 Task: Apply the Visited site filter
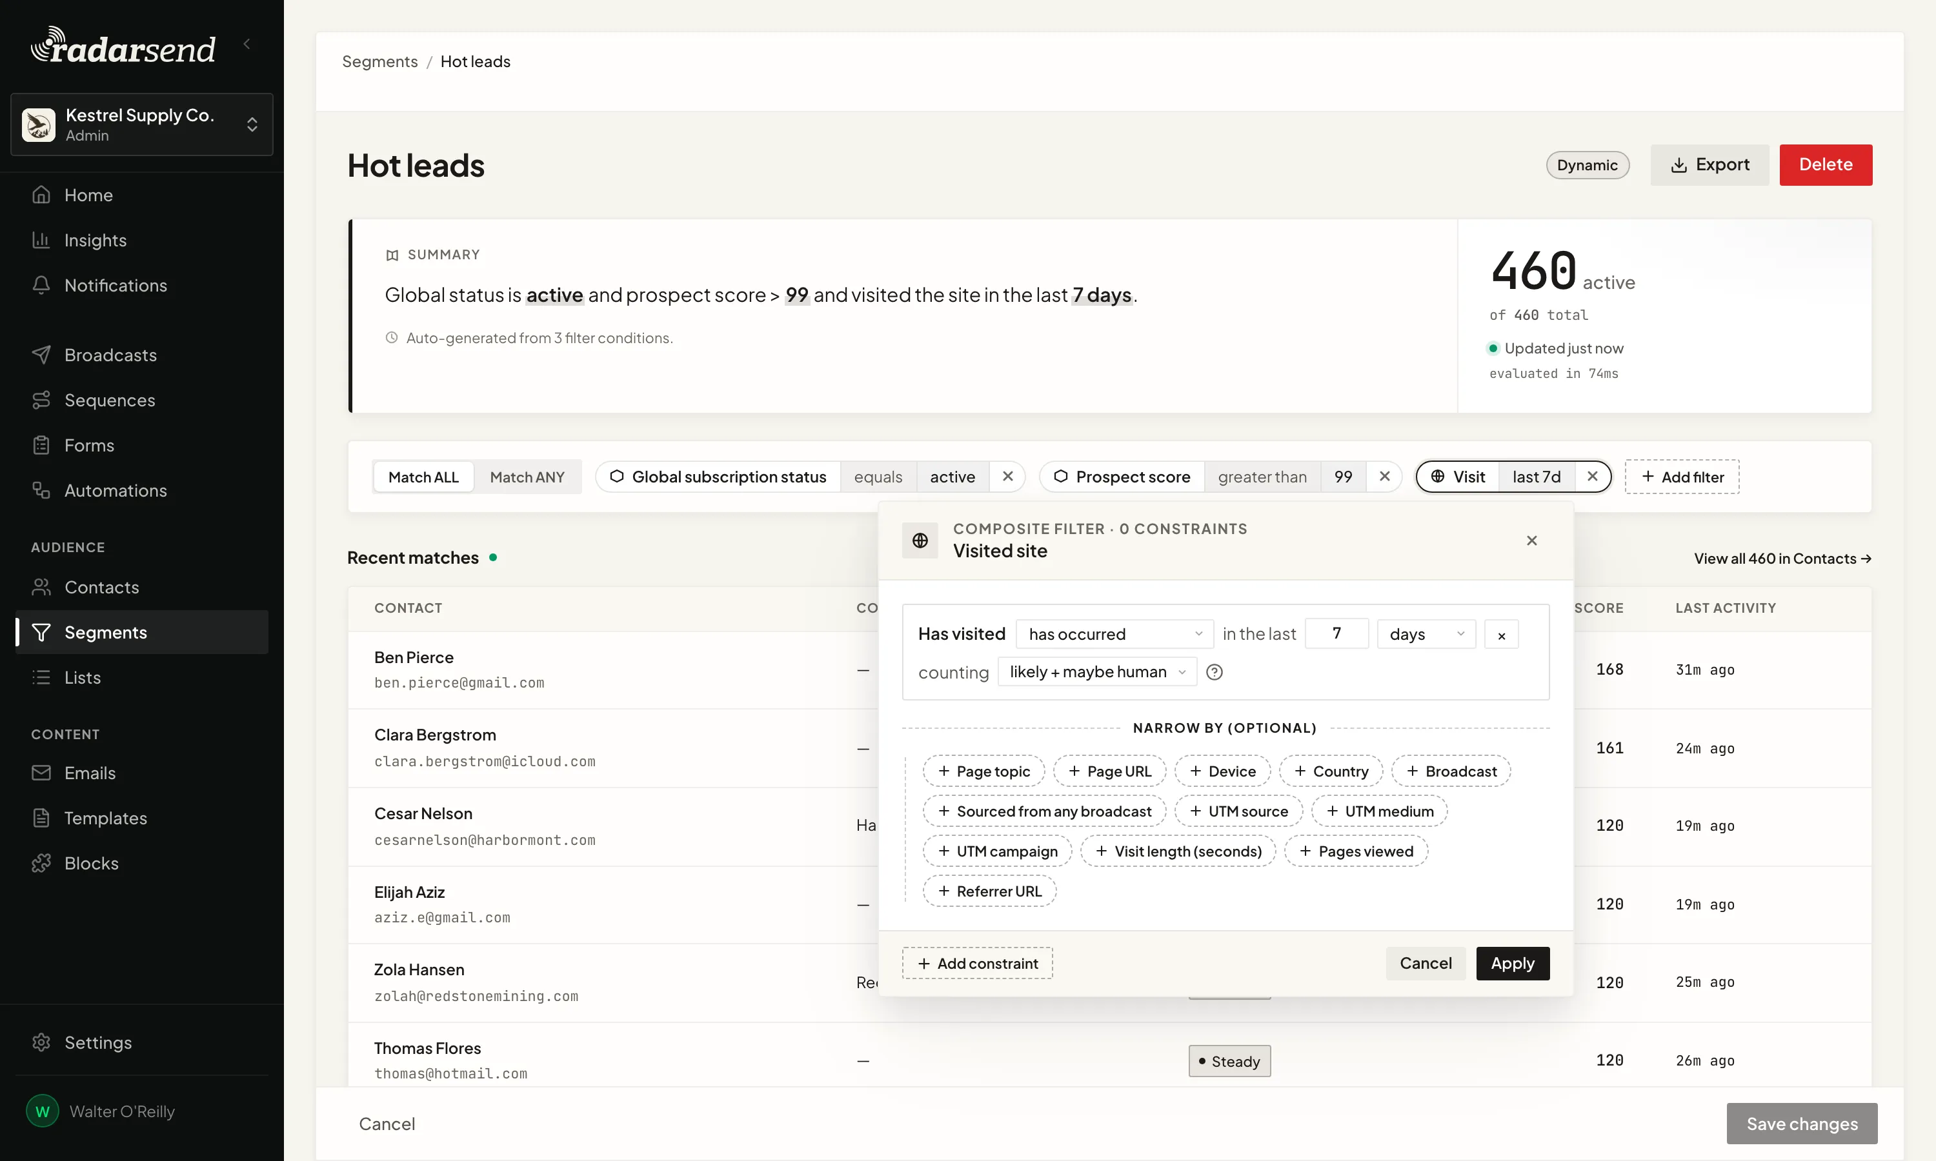(1512, 963)
